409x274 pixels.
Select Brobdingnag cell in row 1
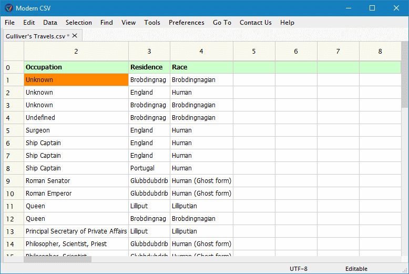(x=149, y=80)
